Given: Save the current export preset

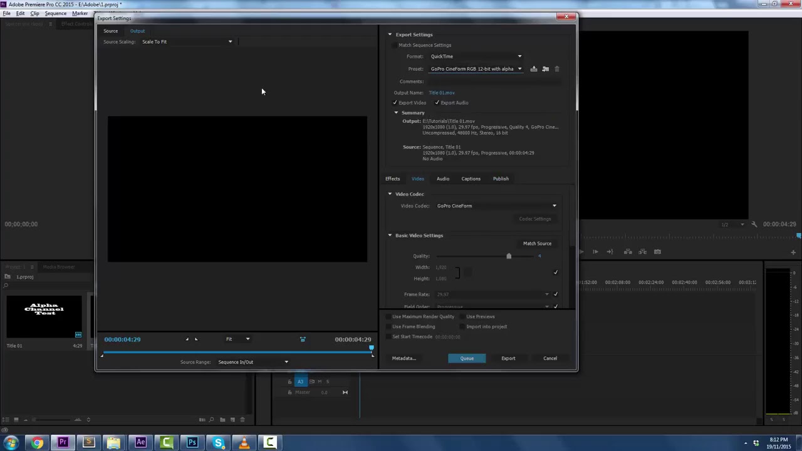Looking at the screenshot, I should click(534, 69).
